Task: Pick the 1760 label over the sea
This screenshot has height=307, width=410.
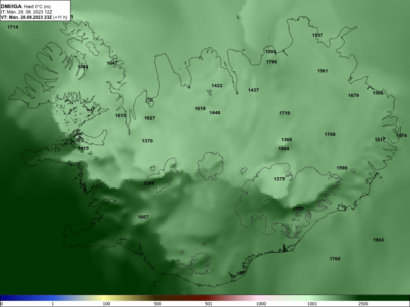Action: pos(335,259)
